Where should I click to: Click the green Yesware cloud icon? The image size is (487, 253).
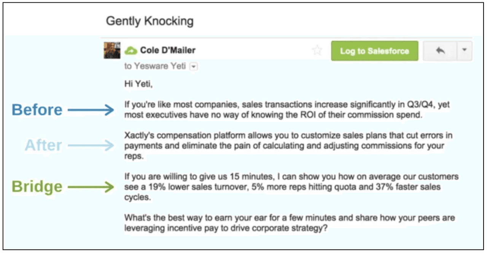coord(131,51)
